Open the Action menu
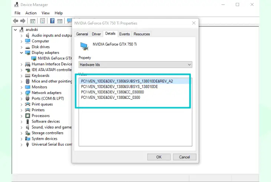 31,13
